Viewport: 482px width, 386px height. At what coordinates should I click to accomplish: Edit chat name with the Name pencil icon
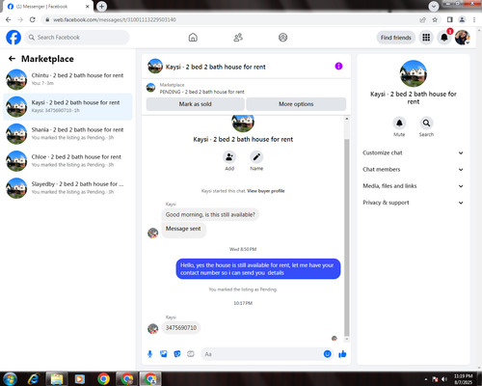(256, 157)
